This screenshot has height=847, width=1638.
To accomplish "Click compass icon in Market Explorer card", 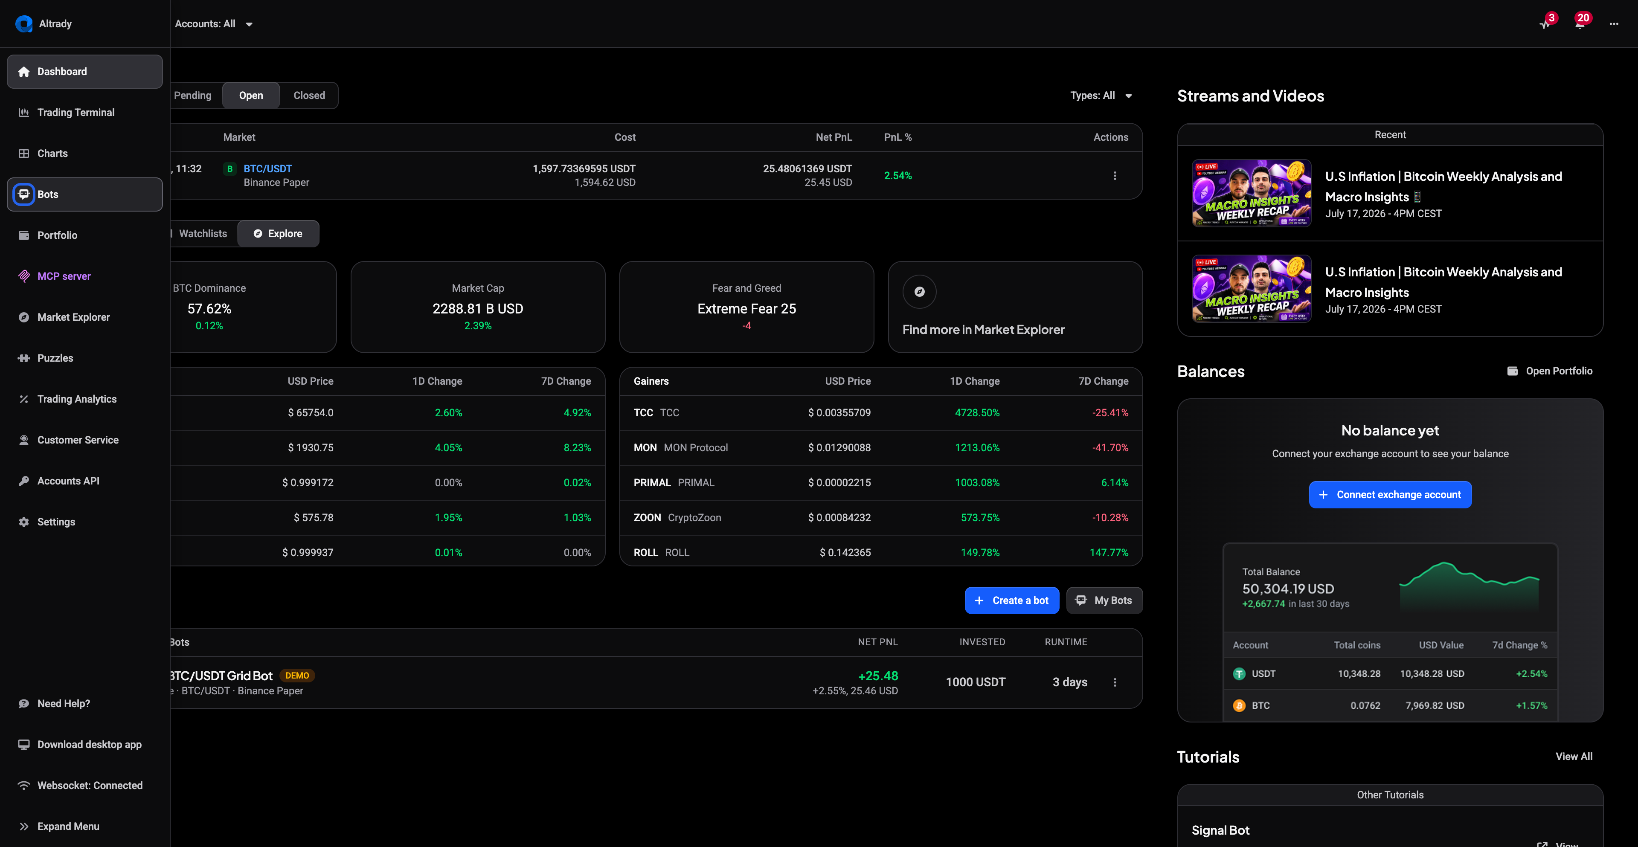I will (x=920, y=292).
